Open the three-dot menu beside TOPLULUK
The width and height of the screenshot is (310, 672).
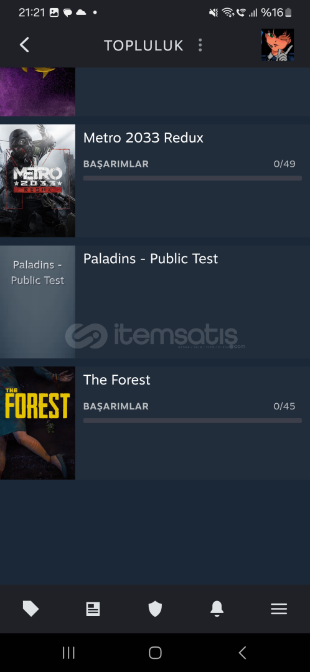[x=200, y=45]
